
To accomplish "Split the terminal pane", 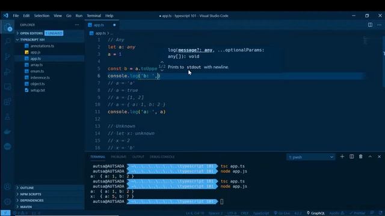I will 351,157.
